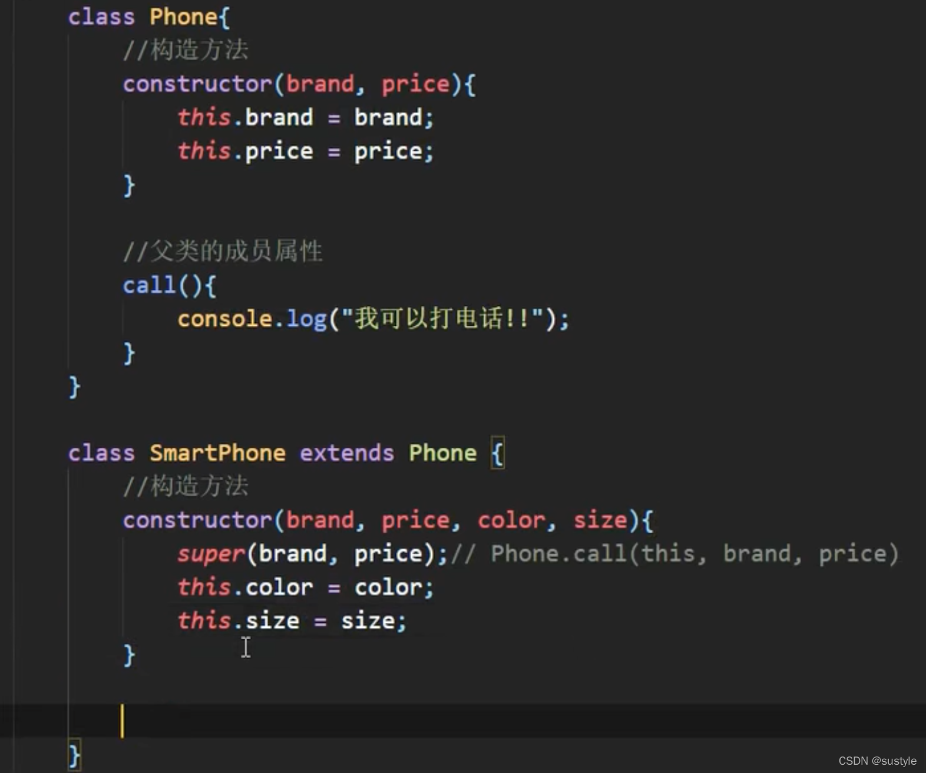
Task: Click the comment //构造方法 inside SmartPhone
Action: [186, 486]
